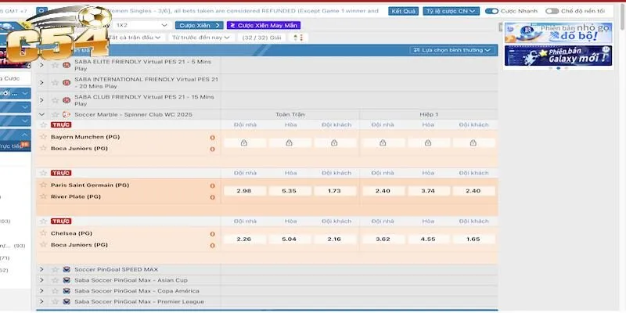The image size is (626, 313).
Task: Click the search magnifier icon at top
Action: 41,12
